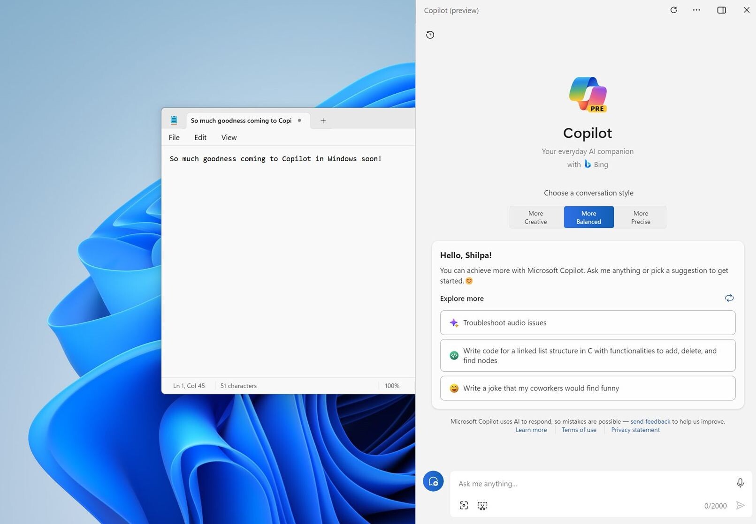Click the 0/2000 character counter
The height and width of the screenshot is (524, 756).
pyautogui.click(x=715, y=506)
